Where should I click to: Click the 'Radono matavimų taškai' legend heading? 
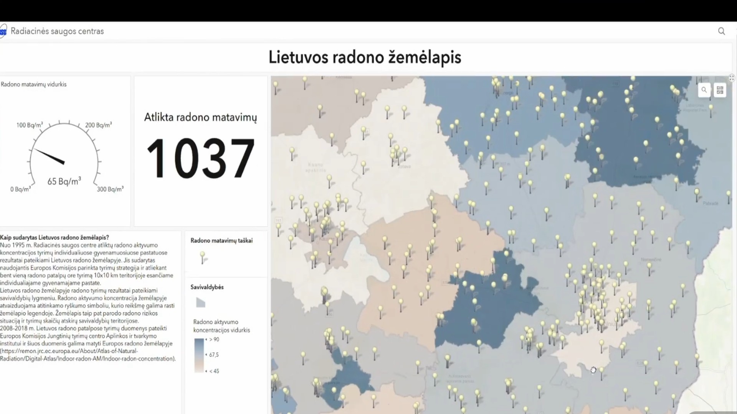pos(221,241)
